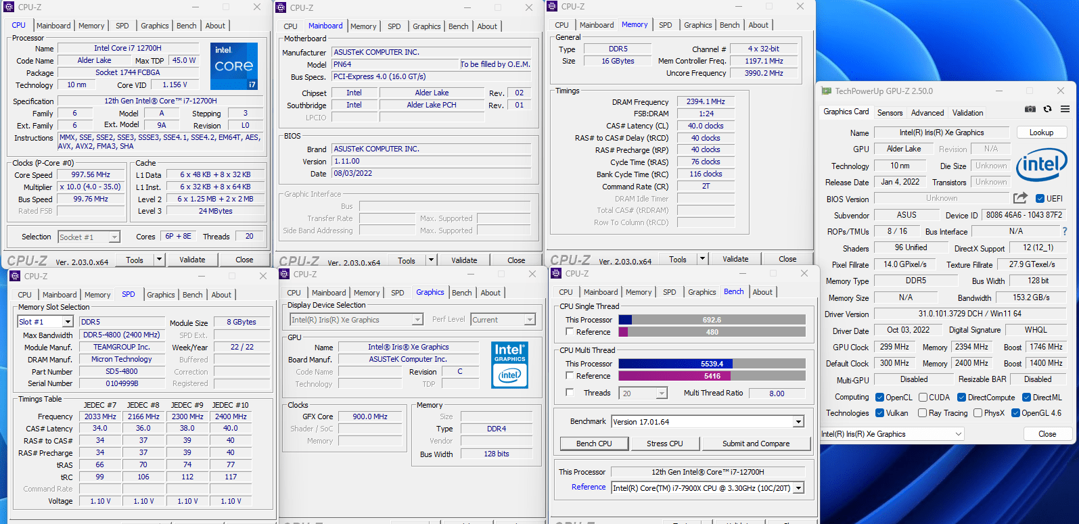Toggle the OpenGL 4.6 checkbox
Viewport: 1079px width, 524px height.
[x=1015, y=413]
